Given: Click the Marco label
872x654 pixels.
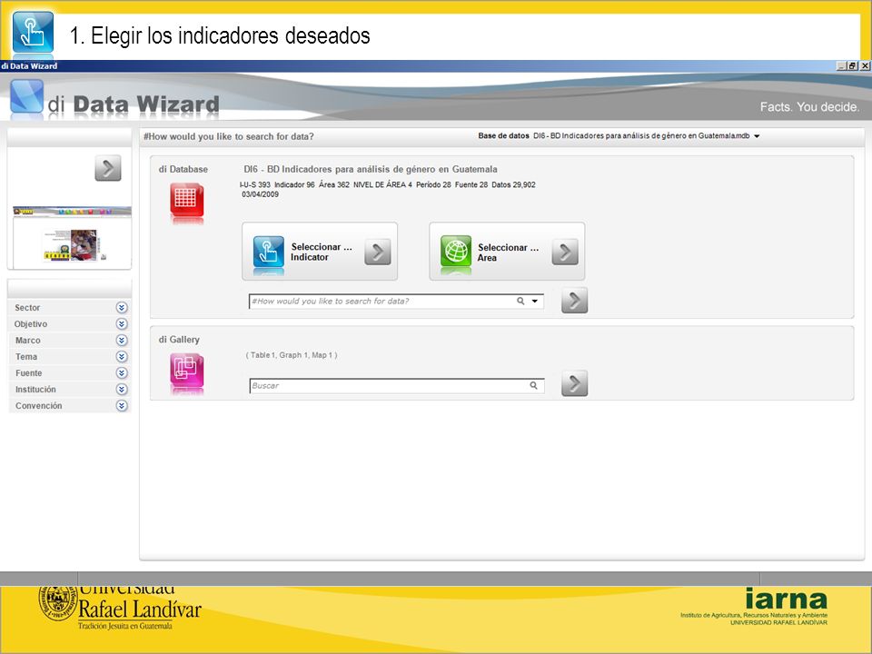Looking at the screenshot, I should pos(28,341).
